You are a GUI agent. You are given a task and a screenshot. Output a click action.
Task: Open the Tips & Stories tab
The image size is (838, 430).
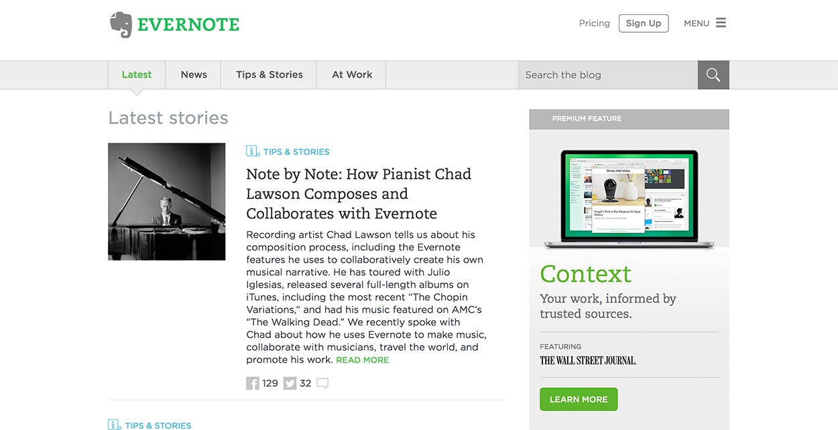coord(270,75)
